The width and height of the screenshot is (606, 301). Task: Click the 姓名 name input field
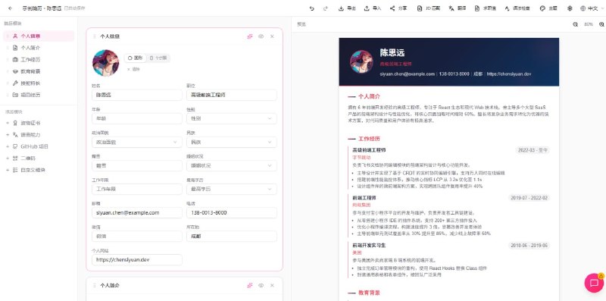137,95
